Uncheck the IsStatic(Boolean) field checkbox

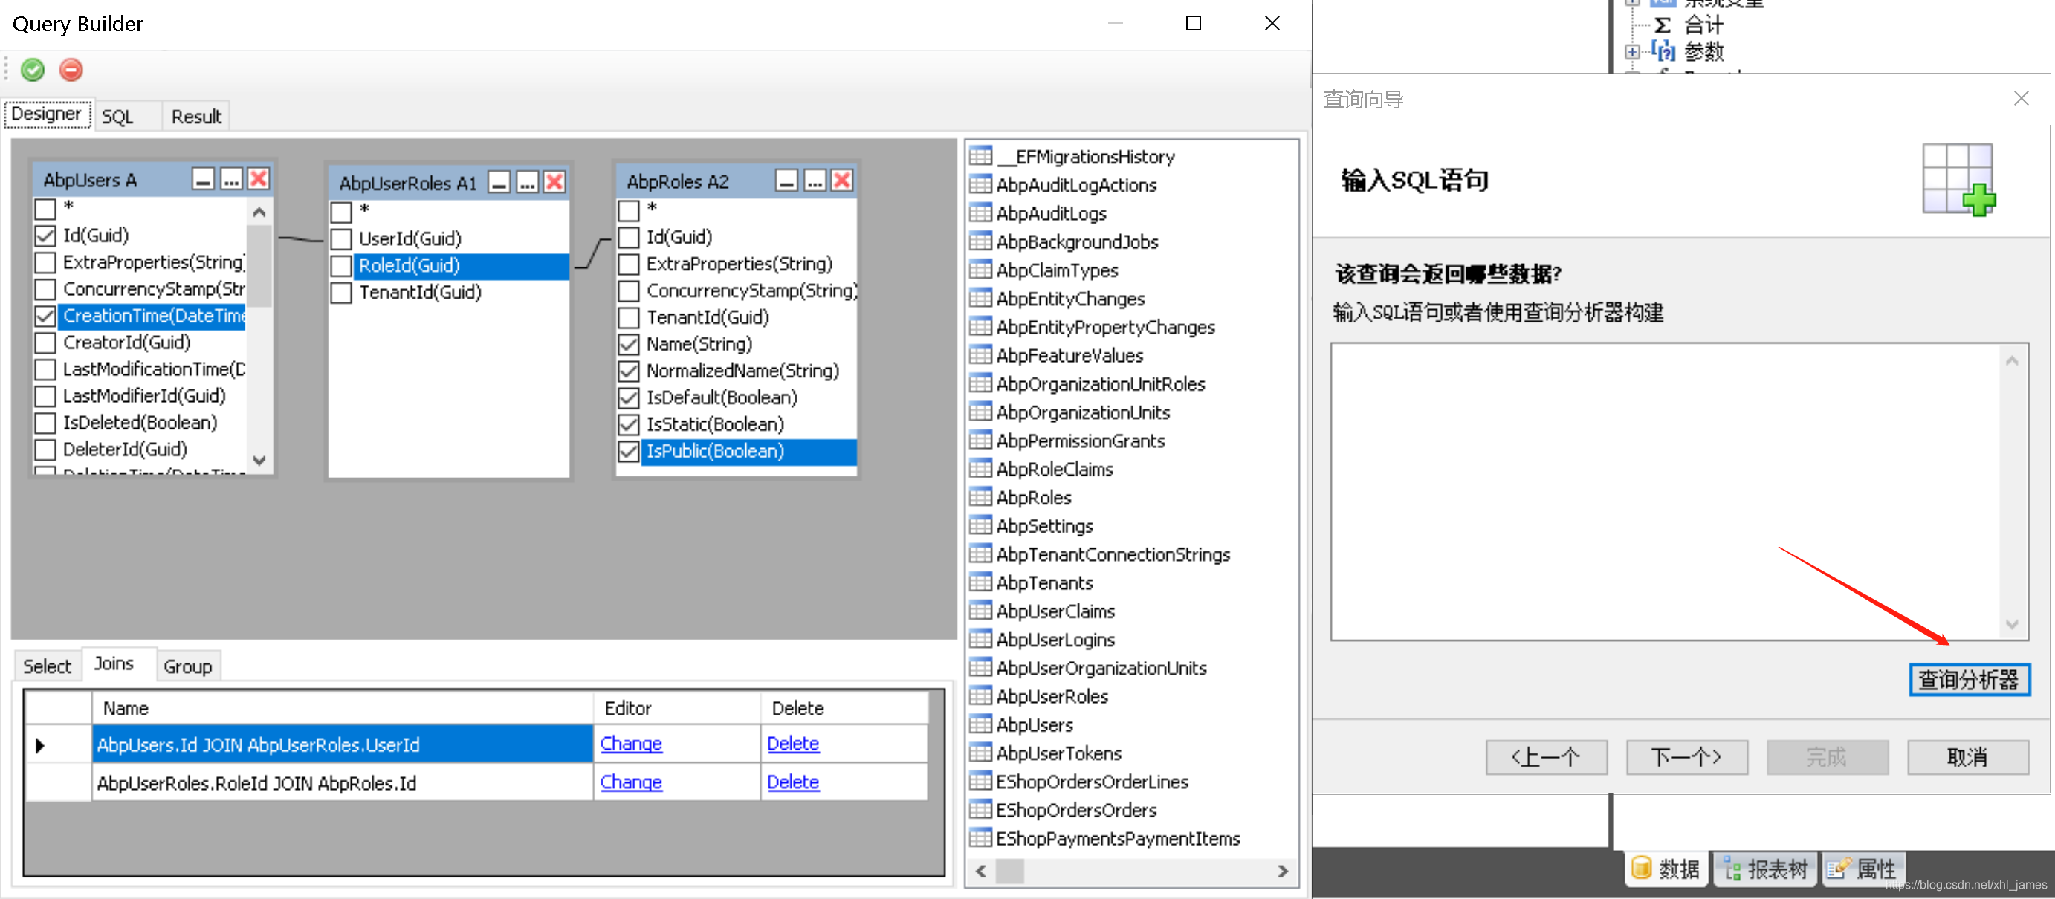629,424
